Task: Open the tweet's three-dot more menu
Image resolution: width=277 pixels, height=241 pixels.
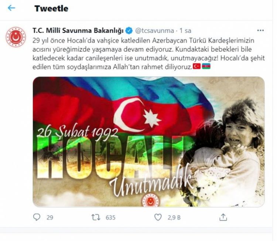Action: (x=260, y=31)
